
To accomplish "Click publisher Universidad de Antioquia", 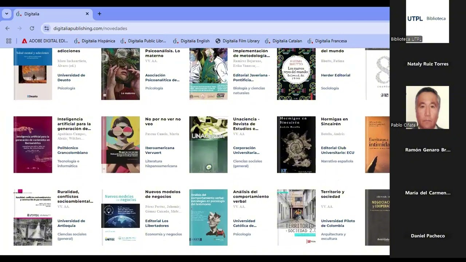I will (x=71, y=223).
